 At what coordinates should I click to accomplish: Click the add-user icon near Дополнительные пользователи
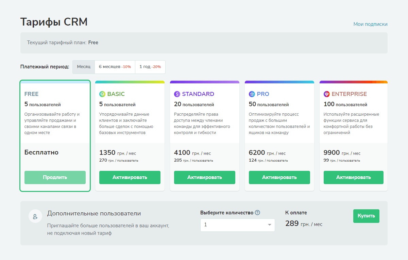pyautogui.click(x=35, y=216)
